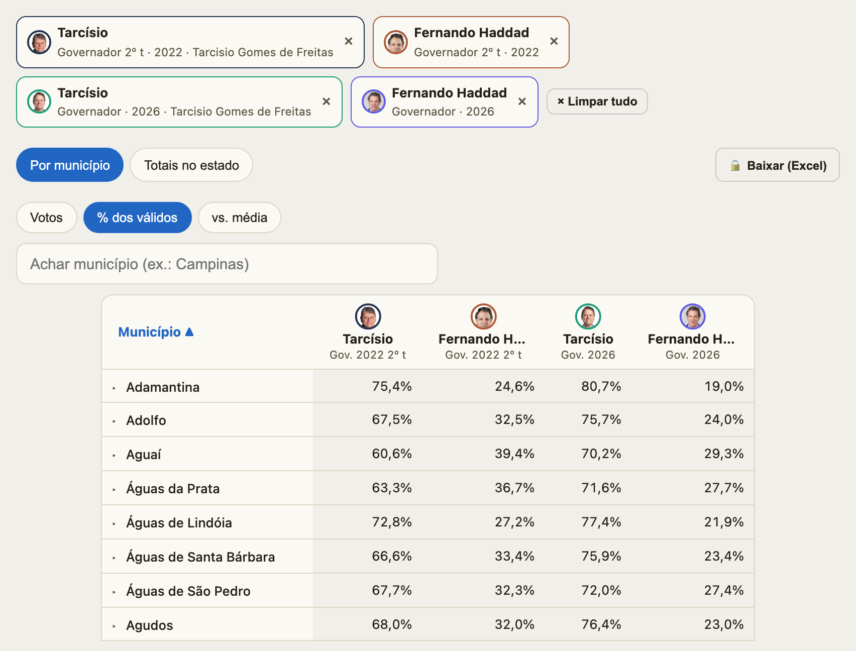Remove the Tarcísio Governador 2º t 2022 chip

[348, 41]
